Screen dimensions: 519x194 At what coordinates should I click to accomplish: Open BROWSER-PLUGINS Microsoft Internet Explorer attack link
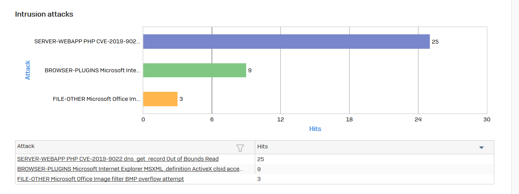point(130,169)
